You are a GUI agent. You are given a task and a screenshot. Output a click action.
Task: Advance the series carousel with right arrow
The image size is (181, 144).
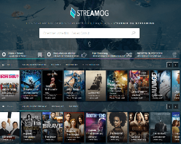click(x=175, y=107)
